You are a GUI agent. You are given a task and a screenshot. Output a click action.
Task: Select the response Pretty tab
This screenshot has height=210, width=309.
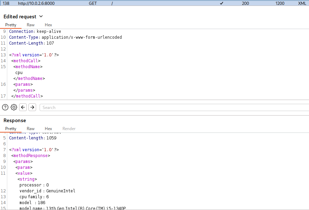pyautogui.click(x=11, y=129)
